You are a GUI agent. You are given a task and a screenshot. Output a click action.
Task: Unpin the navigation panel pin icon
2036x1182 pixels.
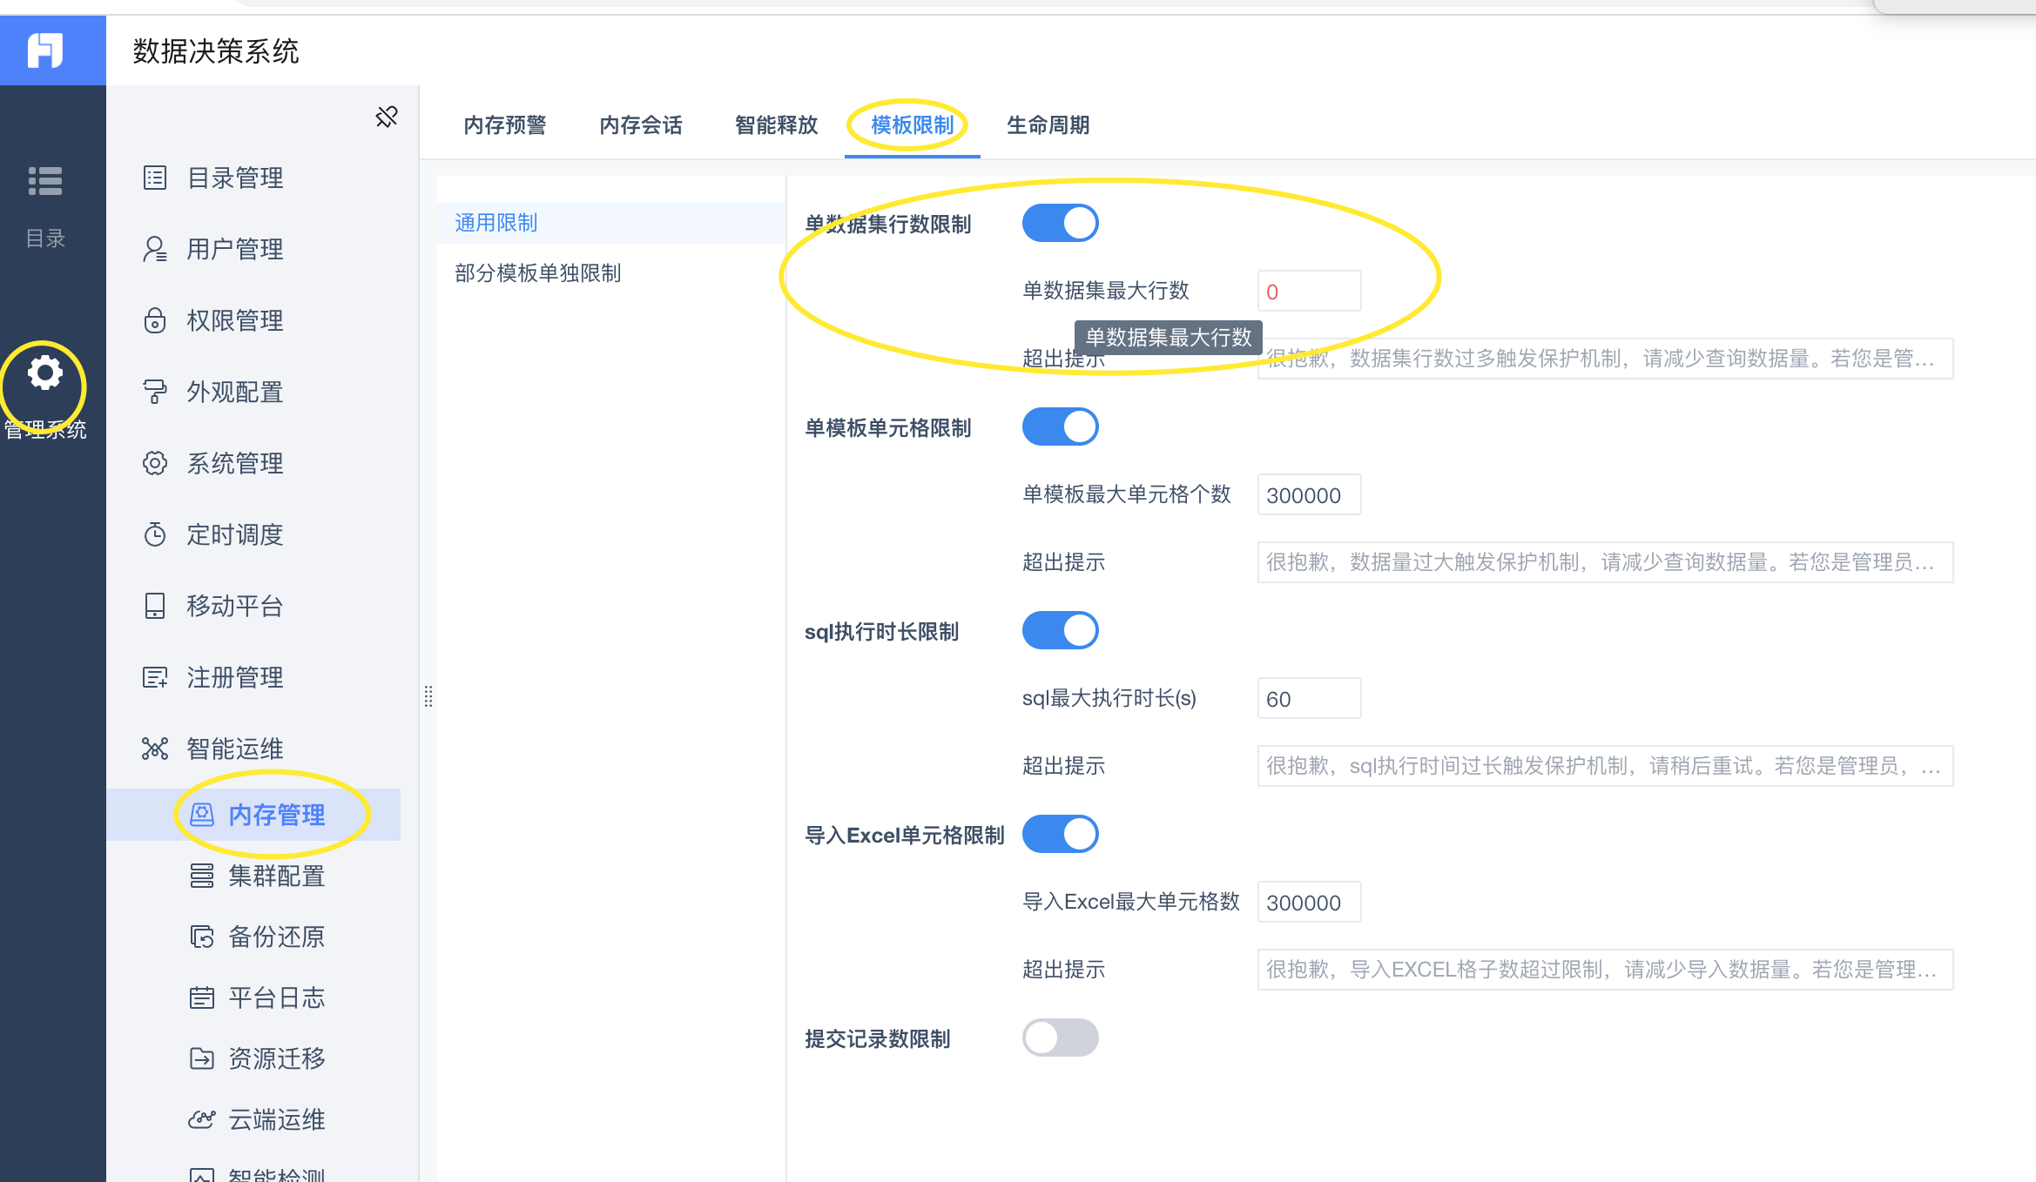point(387,117)
